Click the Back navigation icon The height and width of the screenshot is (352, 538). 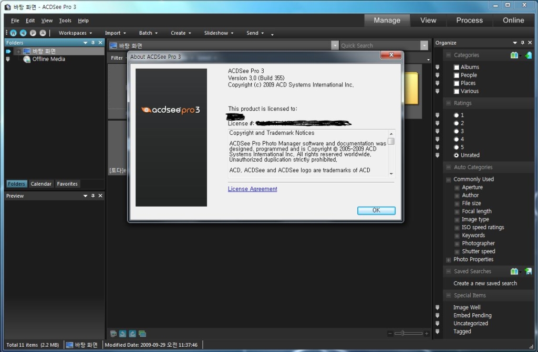[x=23, y=33]
